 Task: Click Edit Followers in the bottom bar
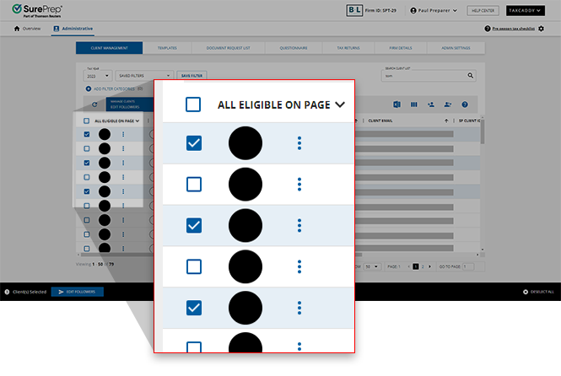point(78,292)
